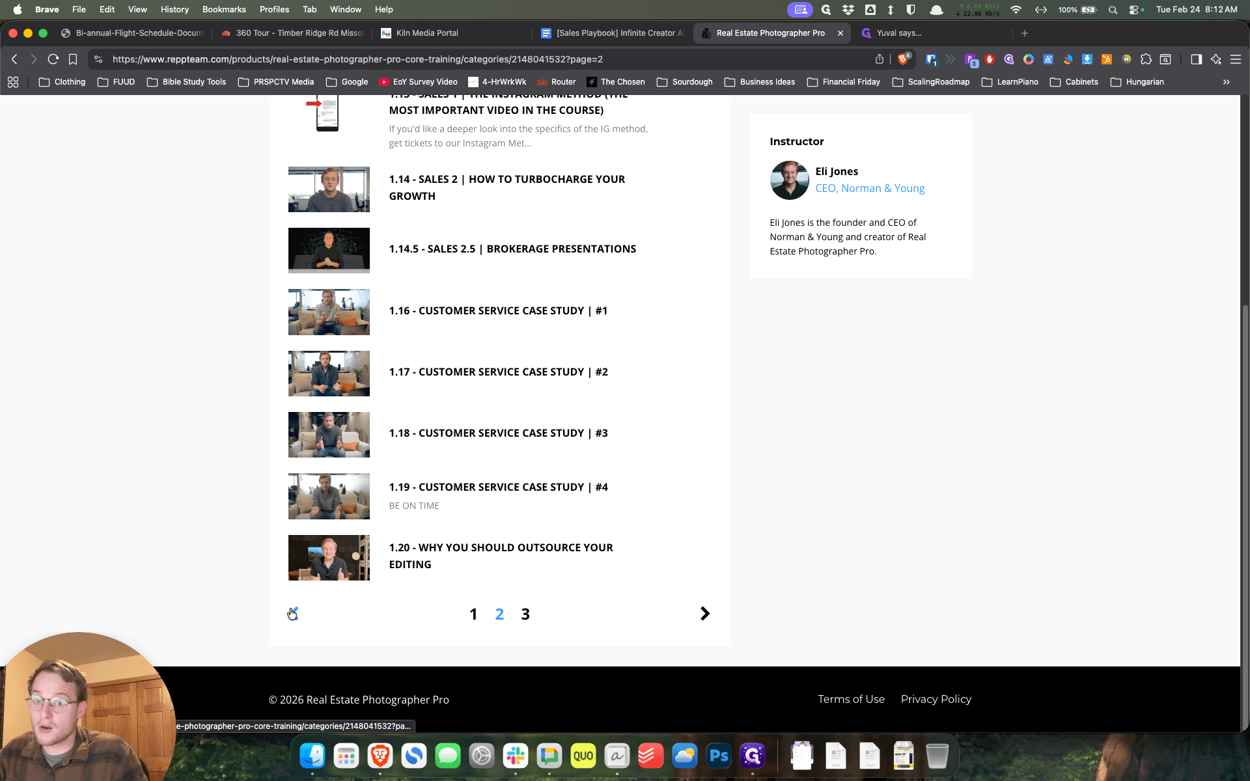Share the page via address bar share icon
Viewport: 1250px width, 781px height.
[880, 59]
